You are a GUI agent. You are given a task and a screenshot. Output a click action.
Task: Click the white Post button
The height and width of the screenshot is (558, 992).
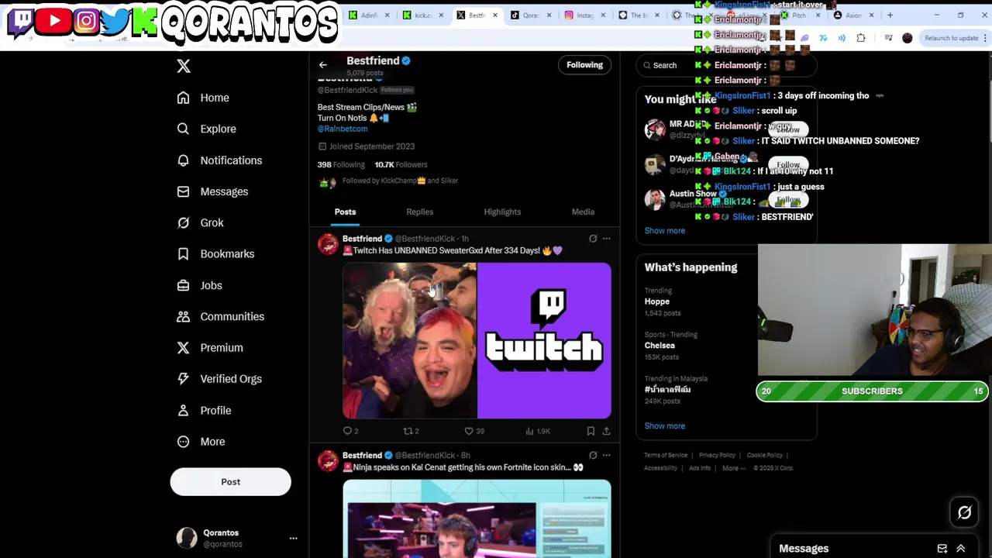coord(230,482)
